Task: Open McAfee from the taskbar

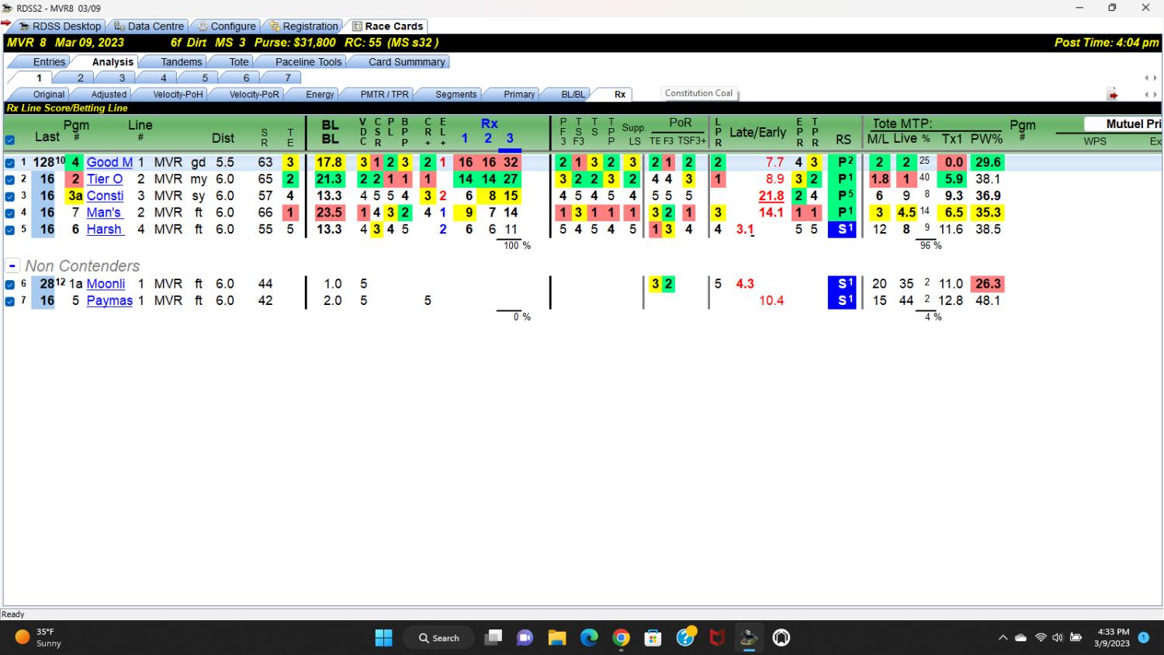Action: (718, 638)
